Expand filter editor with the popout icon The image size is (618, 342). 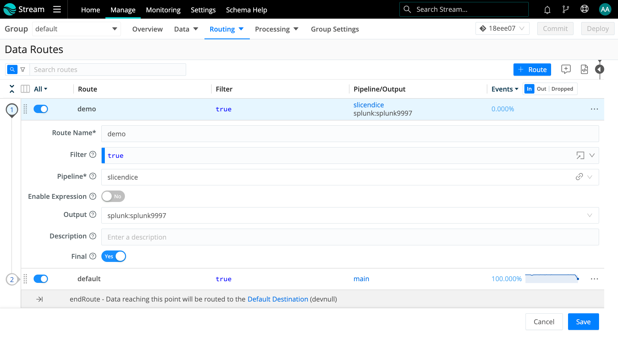[x=580, y=156]
